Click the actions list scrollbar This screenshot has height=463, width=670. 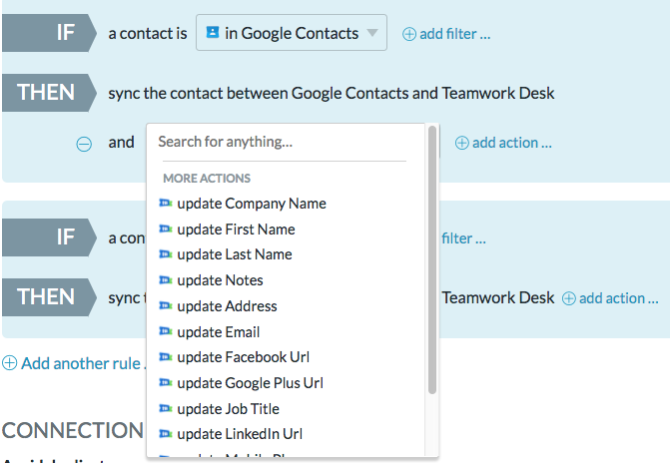(432, 259)
